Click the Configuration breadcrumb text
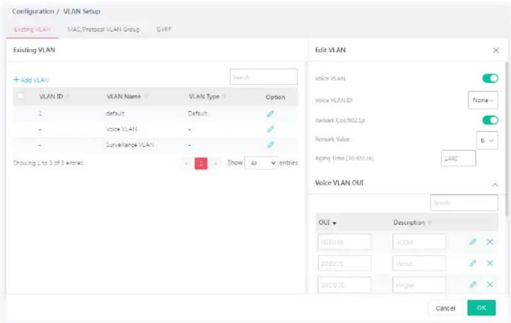 (x=33, y=12)
